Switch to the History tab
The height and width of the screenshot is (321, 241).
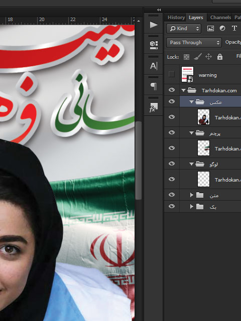tap(176, 18)
